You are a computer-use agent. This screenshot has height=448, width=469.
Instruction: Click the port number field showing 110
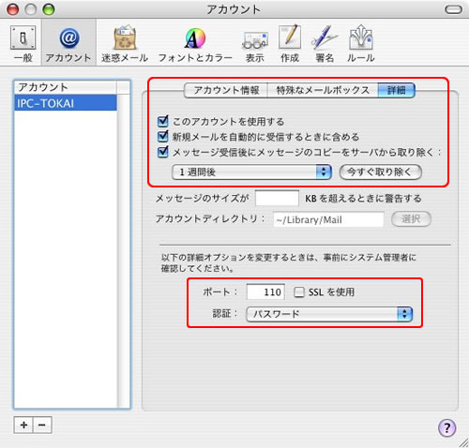[265, 291]
